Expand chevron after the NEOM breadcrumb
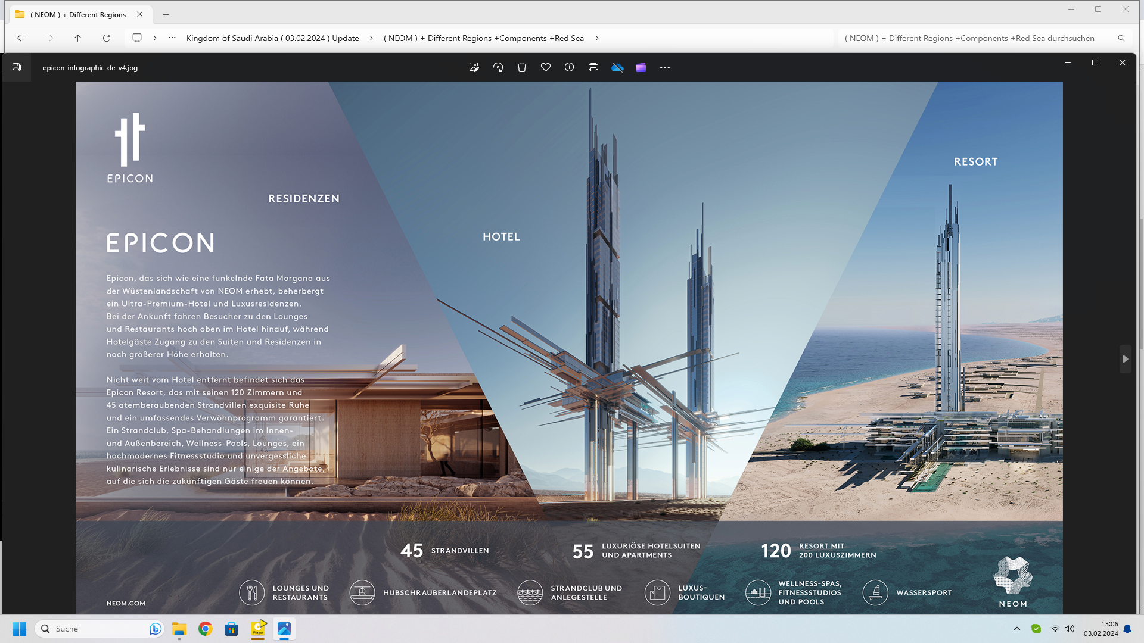The image size is (1144, 643). click(597, 38)
